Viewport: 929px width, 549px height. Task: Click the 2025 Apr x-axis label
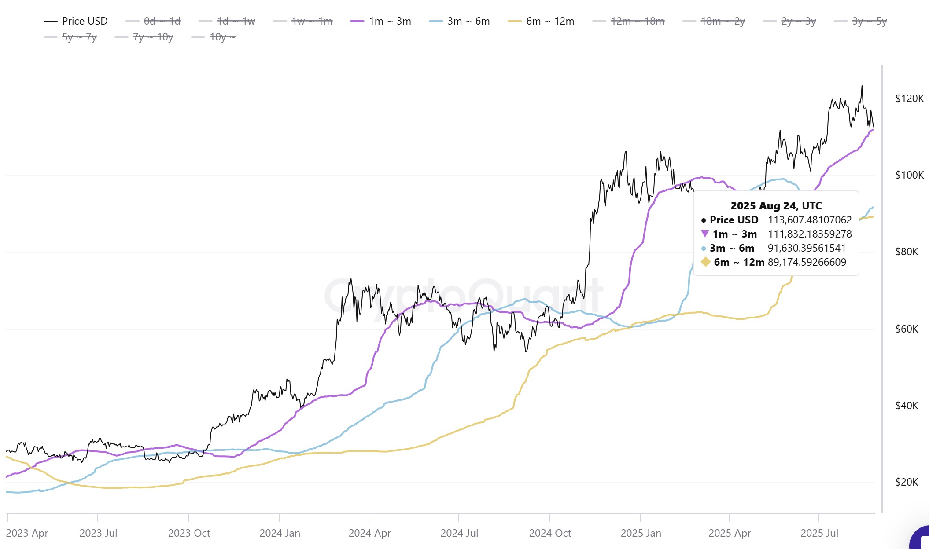click(730, 533)
